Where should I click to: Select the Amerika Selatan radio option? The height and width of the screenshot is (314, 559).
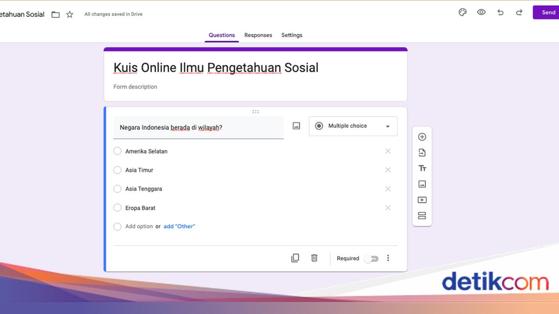(x=117, y=151)
